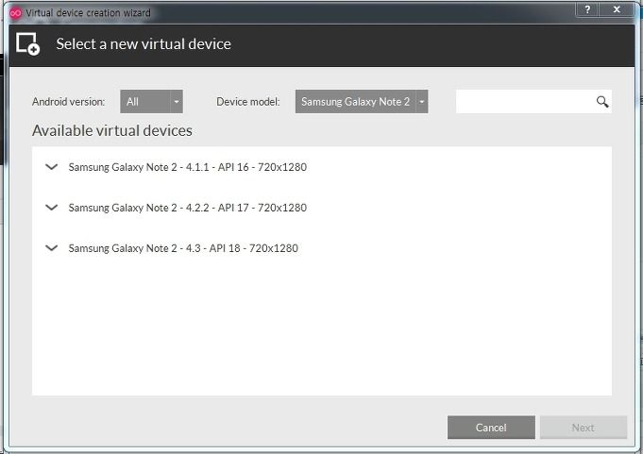Click the Device model label
The width and height of the screenshot is (643, 454).
click(248, 102)
